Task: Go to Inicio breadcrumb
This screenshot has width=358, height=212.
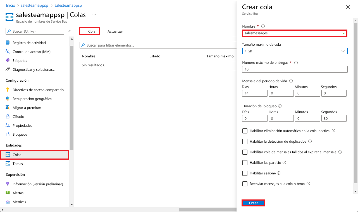Action: 11,5
